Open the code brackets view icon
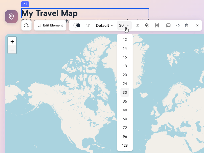Screen dimensions: 204x153 pyautogui.click(x=178, y=25)
